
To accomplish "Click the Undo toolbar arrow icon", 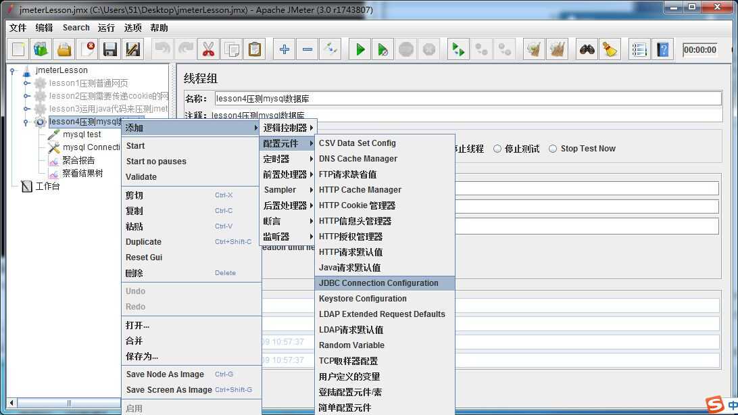I will pos(162,49).
